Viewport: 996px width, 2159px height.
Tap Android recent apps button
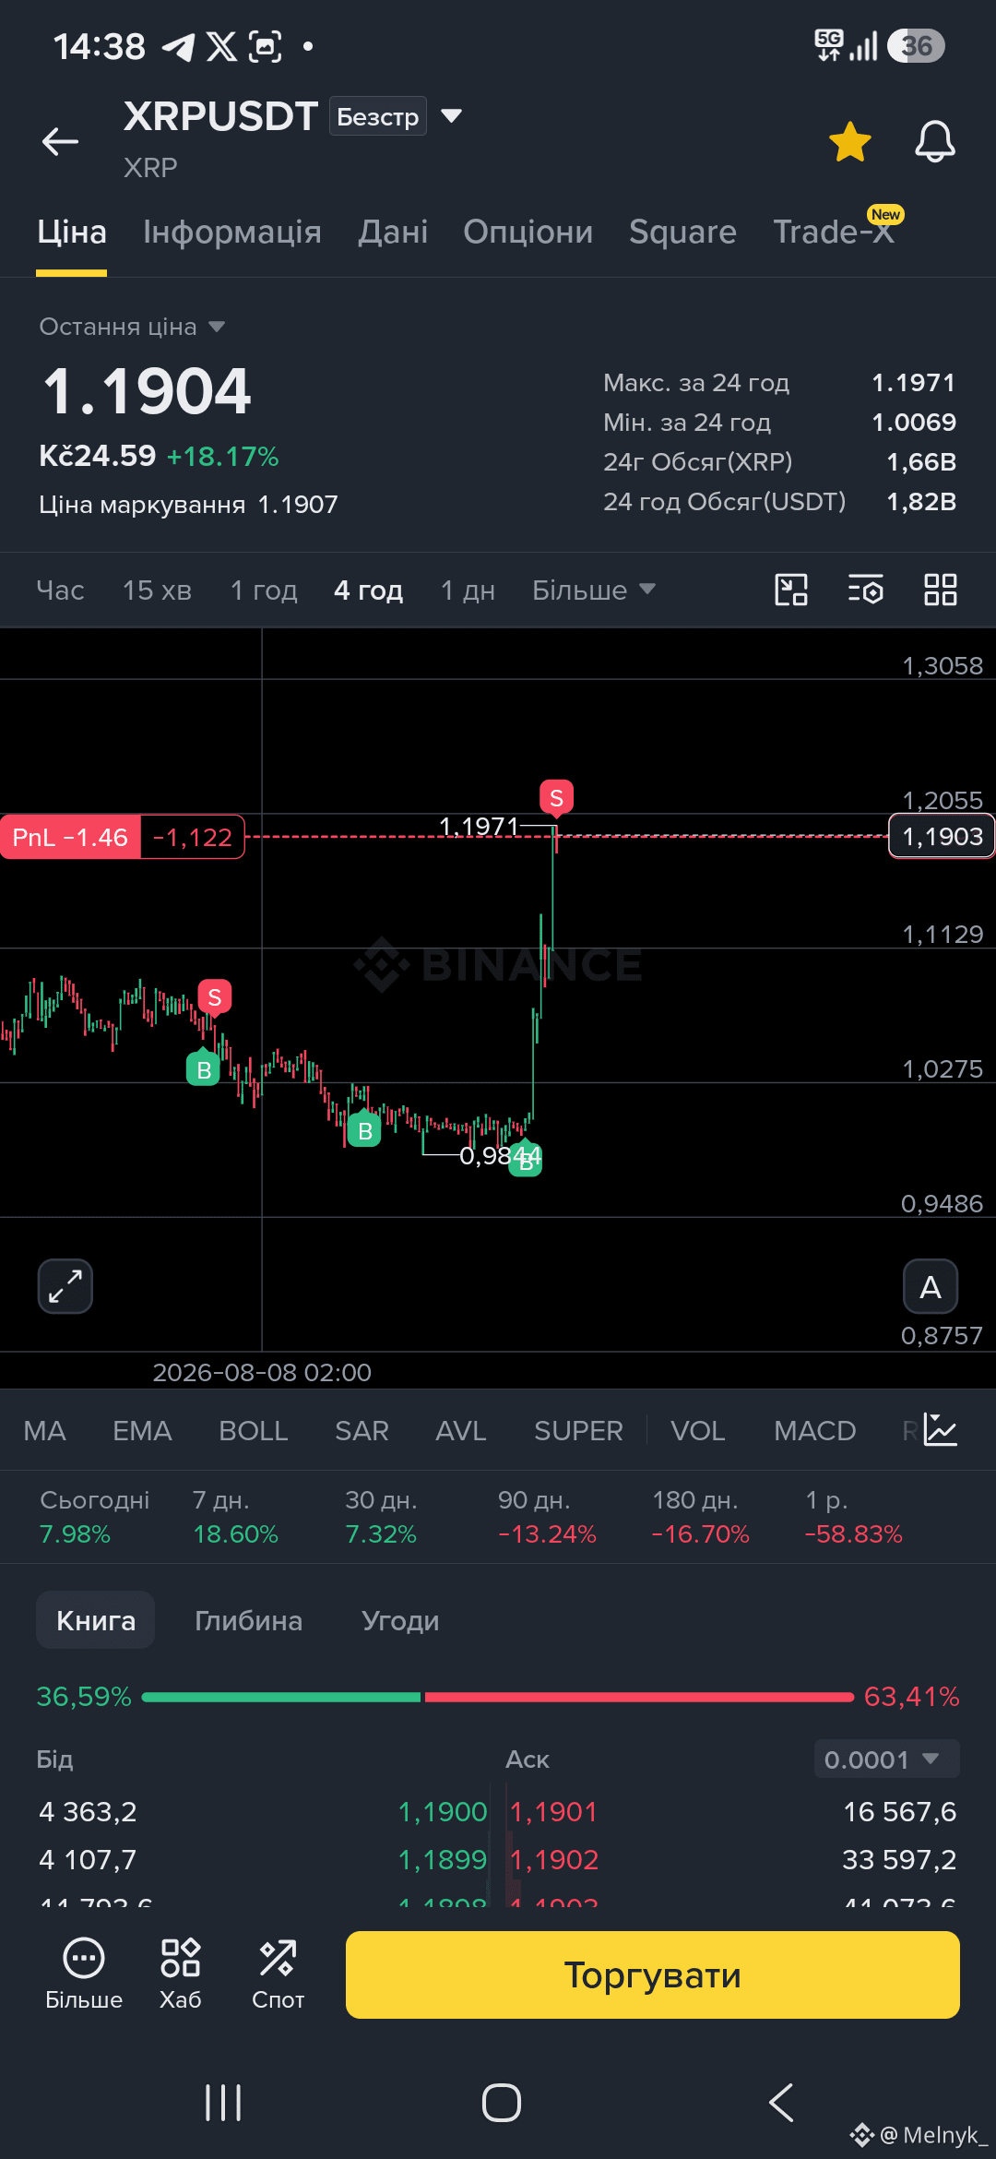pyautogui.click(x=223, y=2103)
